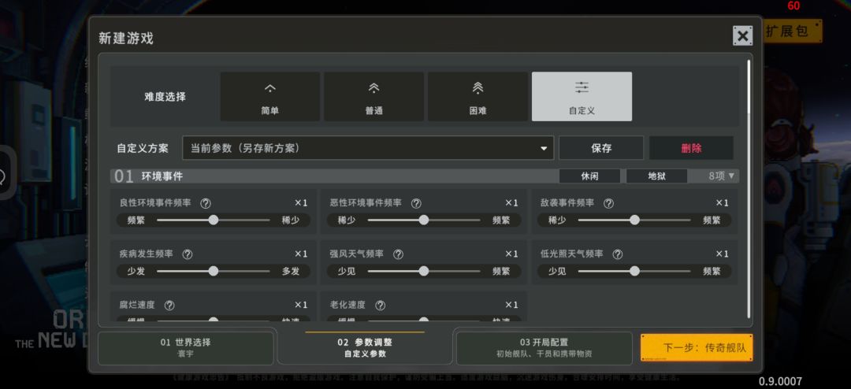Apply 地狱 preset for environment events
851x389 pixels.
pos(656,176)
